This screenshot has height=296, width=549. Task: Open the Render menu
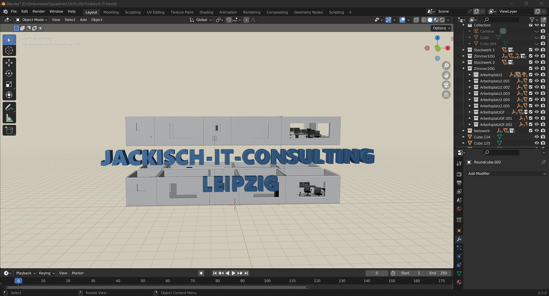click(39, 11)
